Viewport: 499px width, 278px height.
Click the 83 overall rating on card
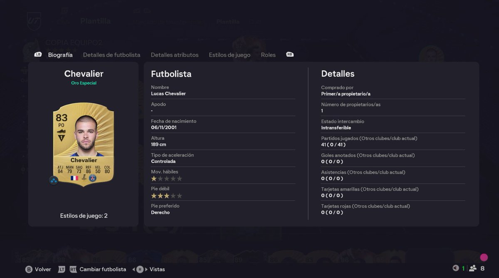click(x=62, y=118)
